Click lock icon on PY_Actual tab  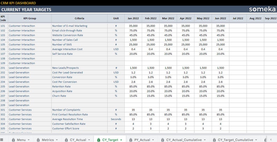pyautogui.click(x=131, y=140)
